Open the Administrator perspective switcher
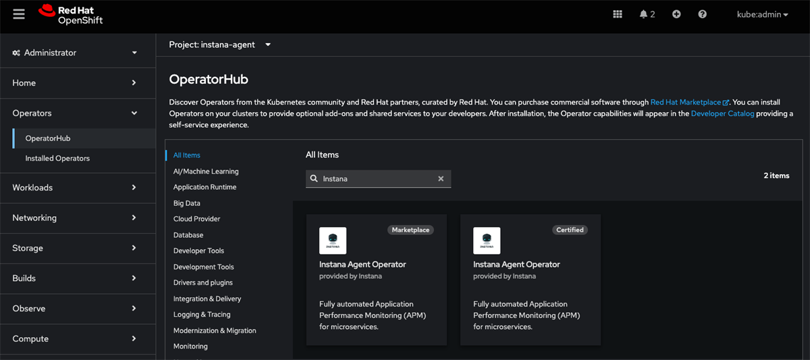Image resolution: width=810 pixels, height=360 pixels. (x=78, y=53)
